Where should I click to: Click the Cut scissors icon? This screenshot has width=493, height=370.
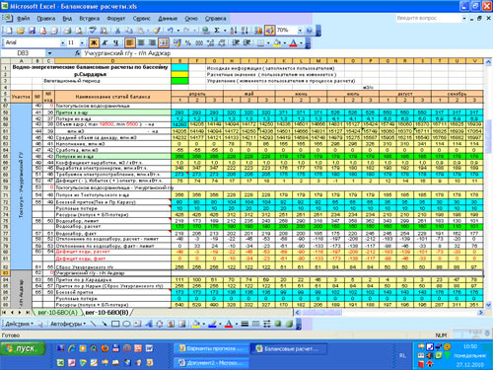(117, 31)
